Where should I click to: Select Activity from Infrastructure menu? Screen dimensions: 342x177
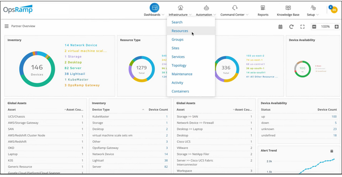coord(191,83)
